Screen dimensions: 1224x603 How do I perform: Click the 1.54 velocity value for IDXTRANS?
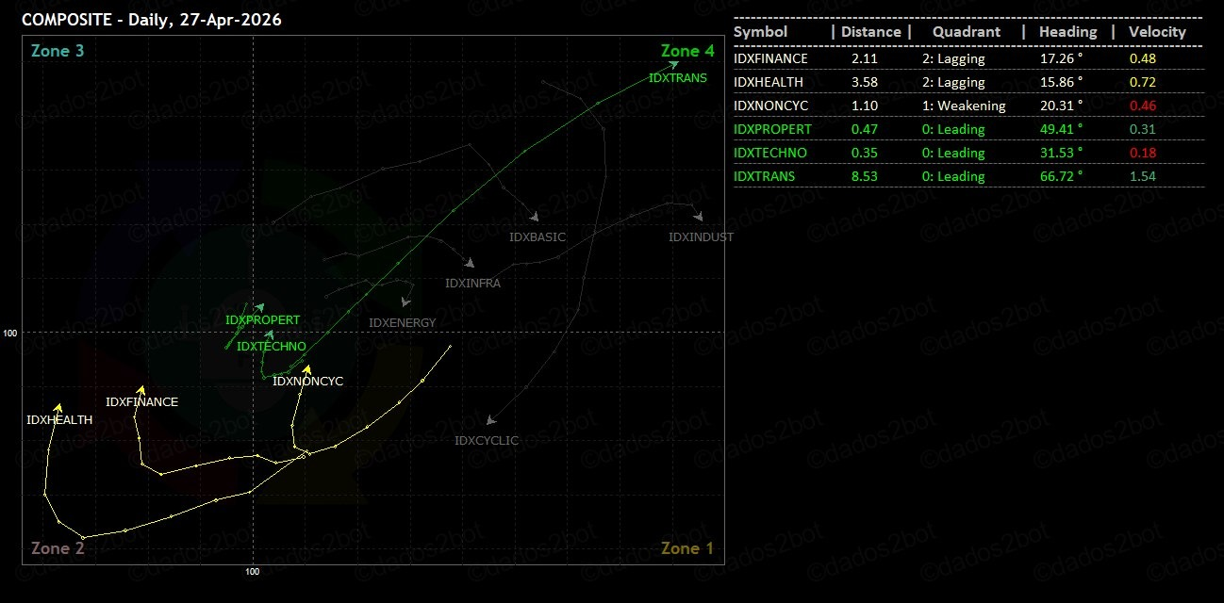pyautogui.click(x=1142, y=176)
